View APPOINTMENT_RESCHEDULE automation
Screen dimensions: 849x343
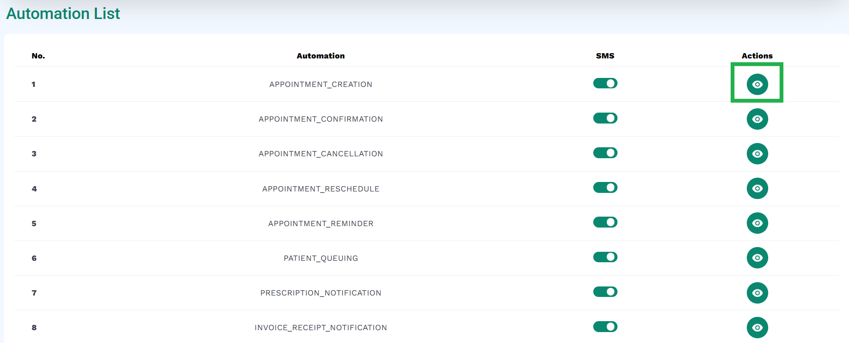[x=757, y=189]
